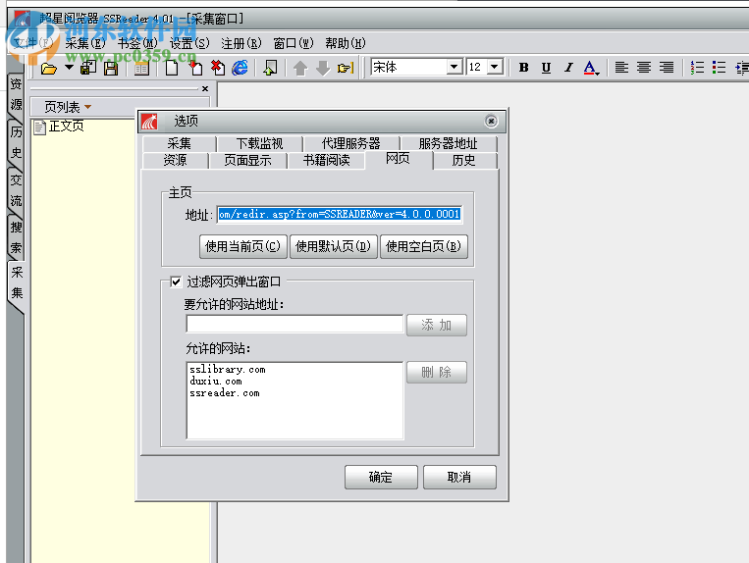749x563 pixels.
Task: Switch to the 采集 side tab
Action: (x=17, y=282)
